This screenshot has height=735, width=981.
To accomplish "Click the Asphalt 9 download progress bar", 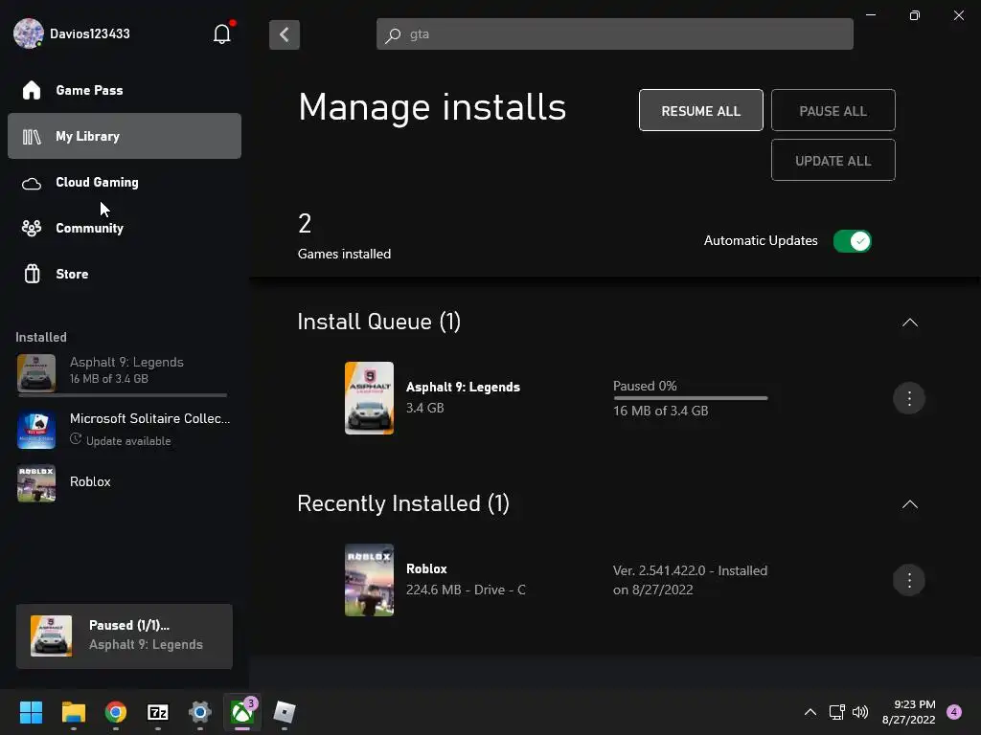I will point(691,398).
